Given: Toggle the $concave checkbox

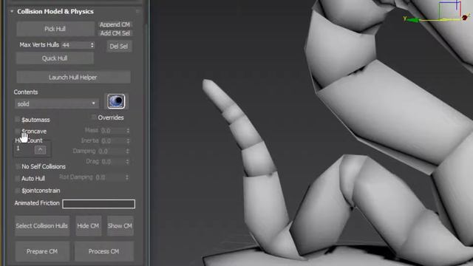Looking at the screenshot, I should 18,132.
